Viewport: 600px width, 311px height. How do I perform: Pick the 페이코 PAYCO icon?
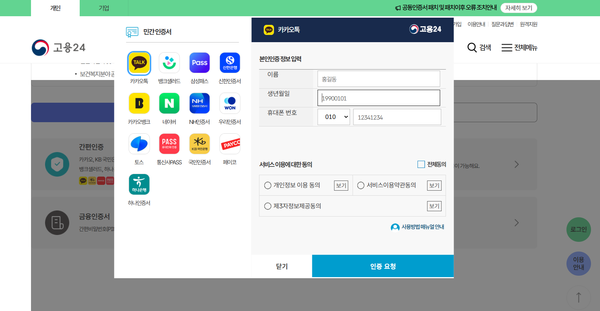pos(230,144)
